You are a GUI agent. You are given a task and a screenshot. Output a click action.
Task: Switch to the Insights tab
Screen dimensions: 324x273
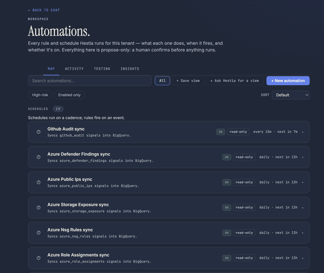[130, 69]
